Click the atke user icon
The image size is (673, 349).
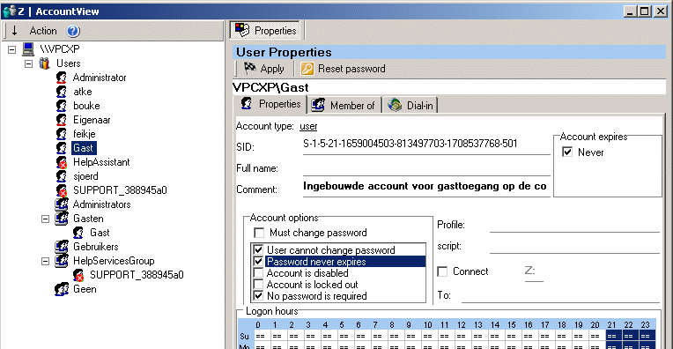pos(62,92)
